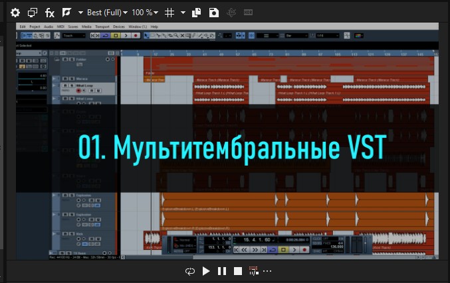Screen dimensions: 450x283
Task: Toggle record enable on Hihat Loop track
Action: point(78,91)
